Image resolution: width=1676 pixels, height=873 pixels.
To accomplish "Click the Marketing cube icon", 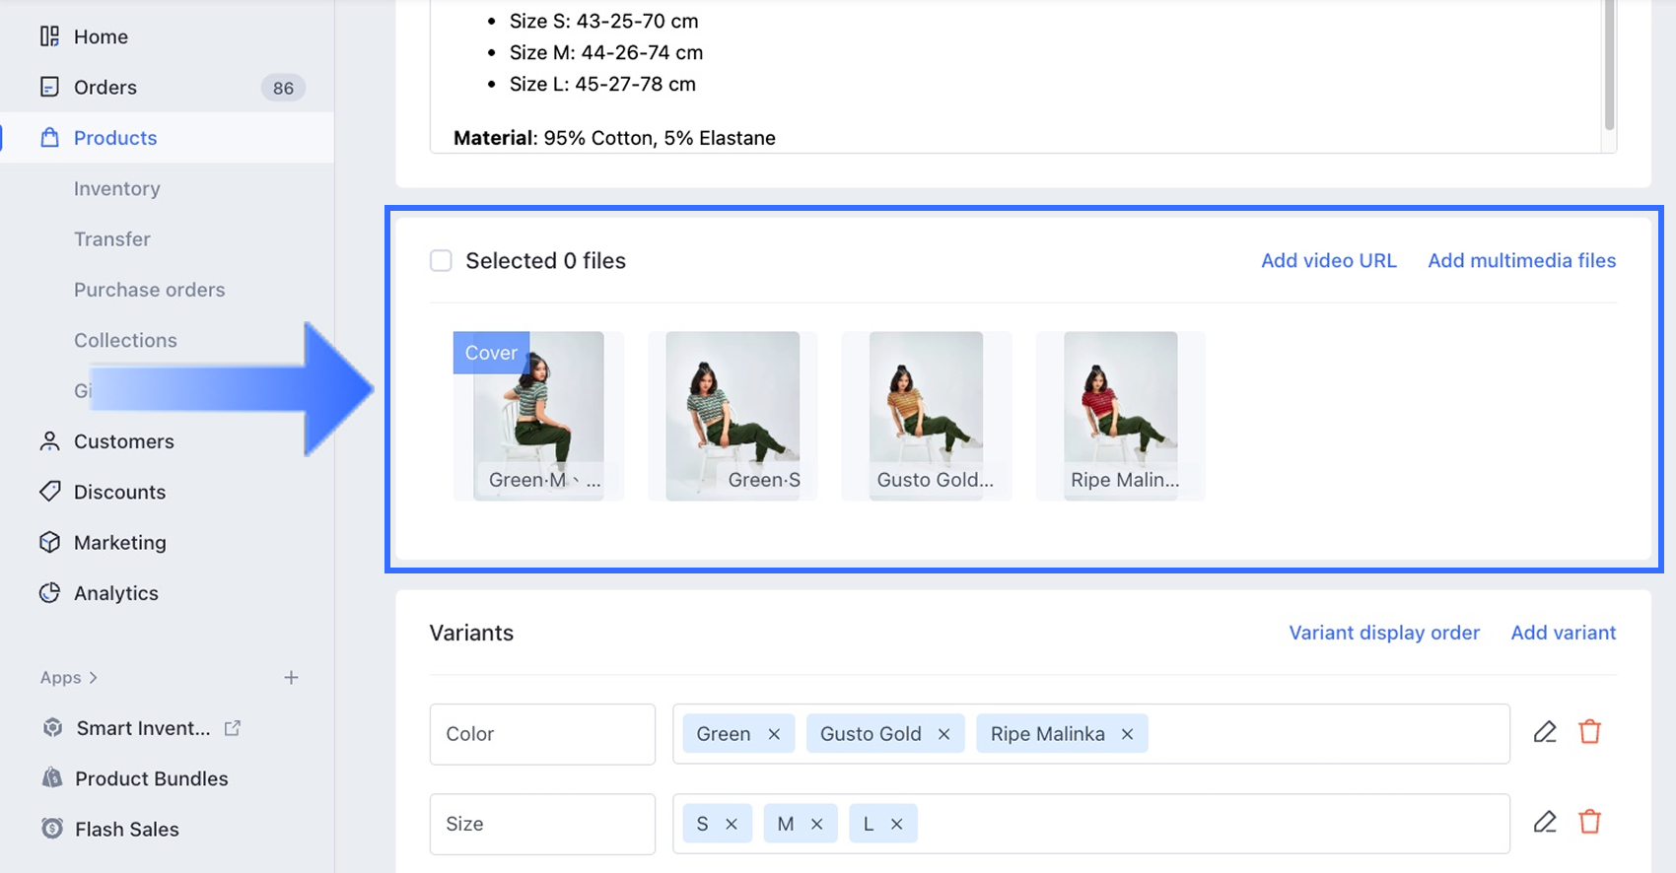I will pyautogui.click(x=49, y=542).
